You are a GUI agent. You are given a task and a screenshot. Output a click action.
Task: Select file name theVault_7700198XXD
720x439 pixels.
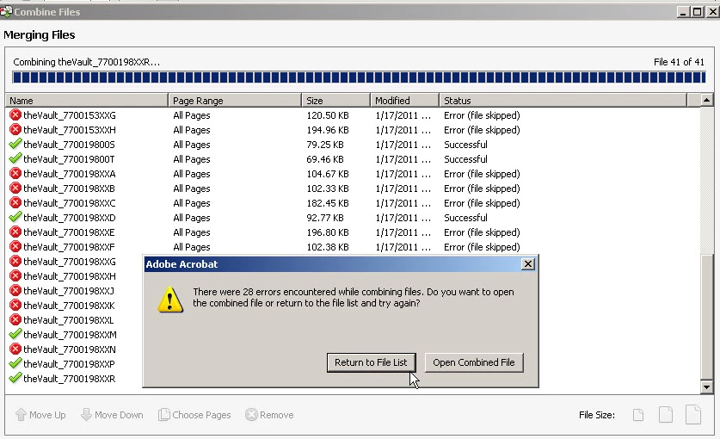(x=70, y=218)
